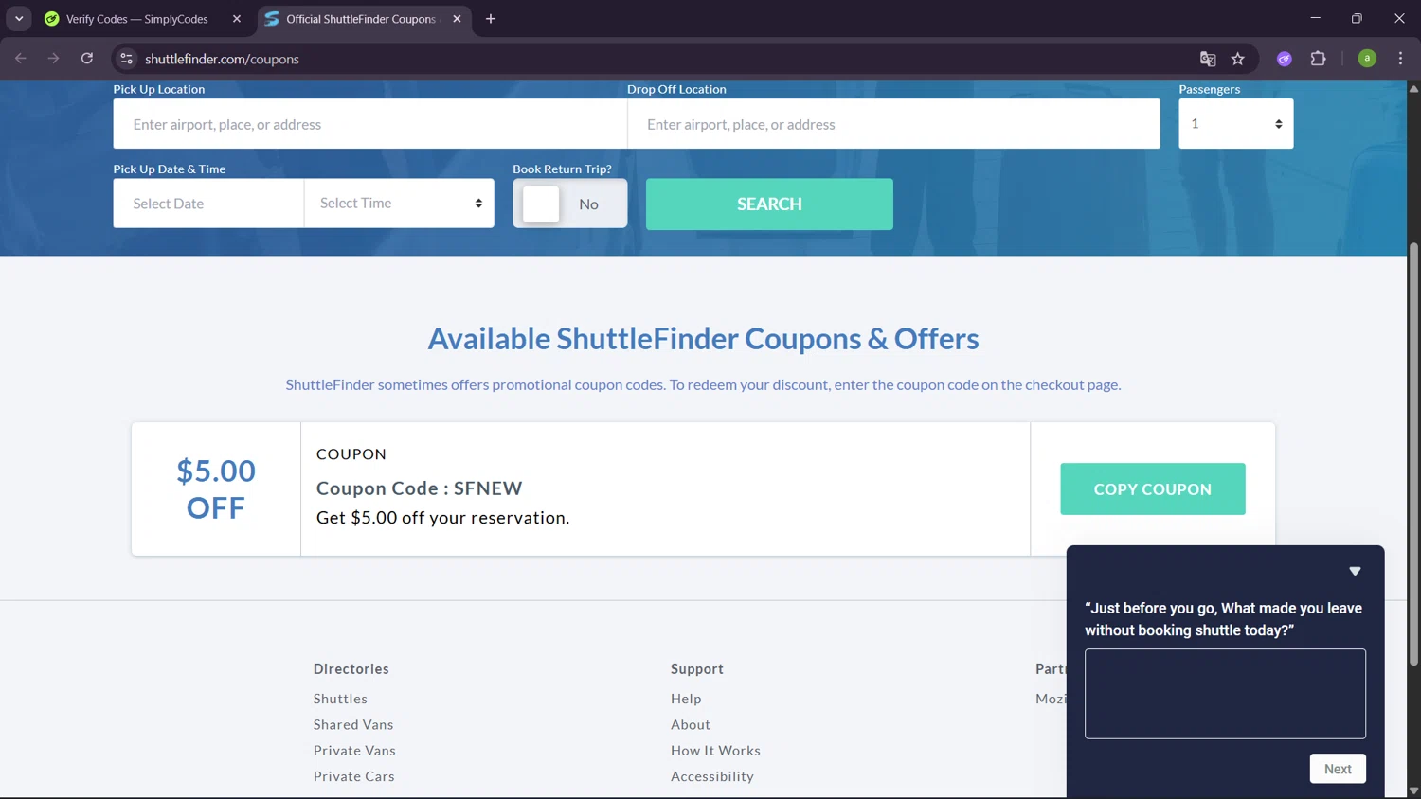
Task: Open the green profile avatar
Action: [x=1367, y=59]
